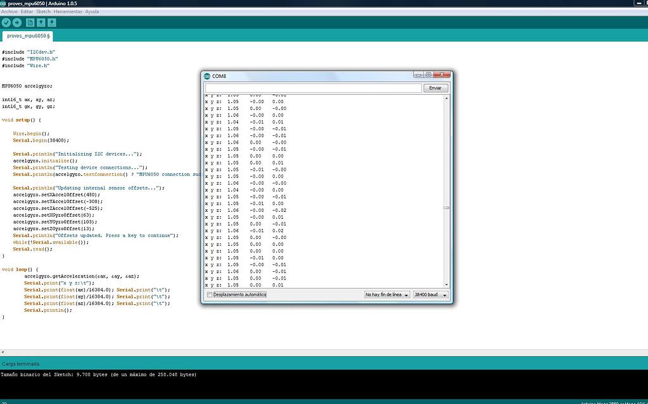Click the 'int16_t gx, gy, gz;' line
Screen dimensions: 648x404
[29, 106]
